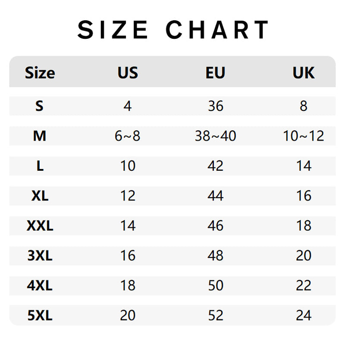Image resolution: width=345 pixels, height=345 pixels.
Task: Select the XL size row label
Action: [40, 196]
